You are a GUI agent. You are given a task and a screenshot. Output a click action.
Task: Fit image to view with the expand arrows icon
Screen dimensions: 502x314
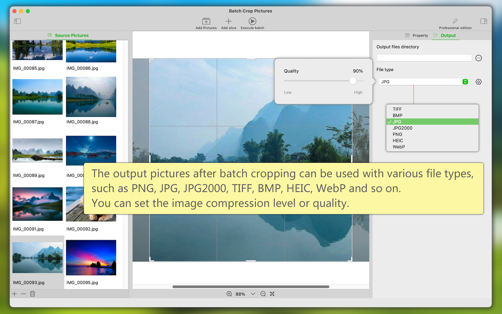coord(272,294)
